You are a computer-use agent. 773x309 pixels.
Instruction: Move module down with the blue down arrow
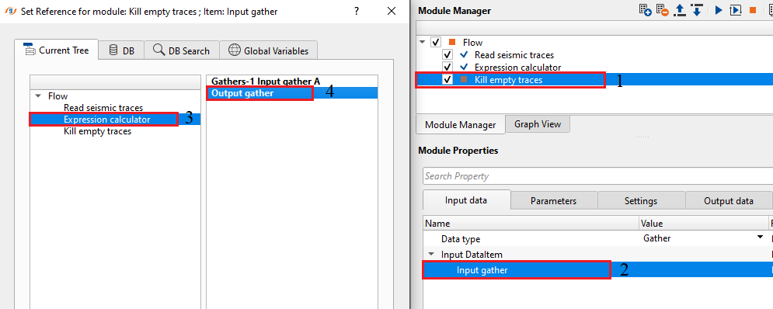click(697, 10)
